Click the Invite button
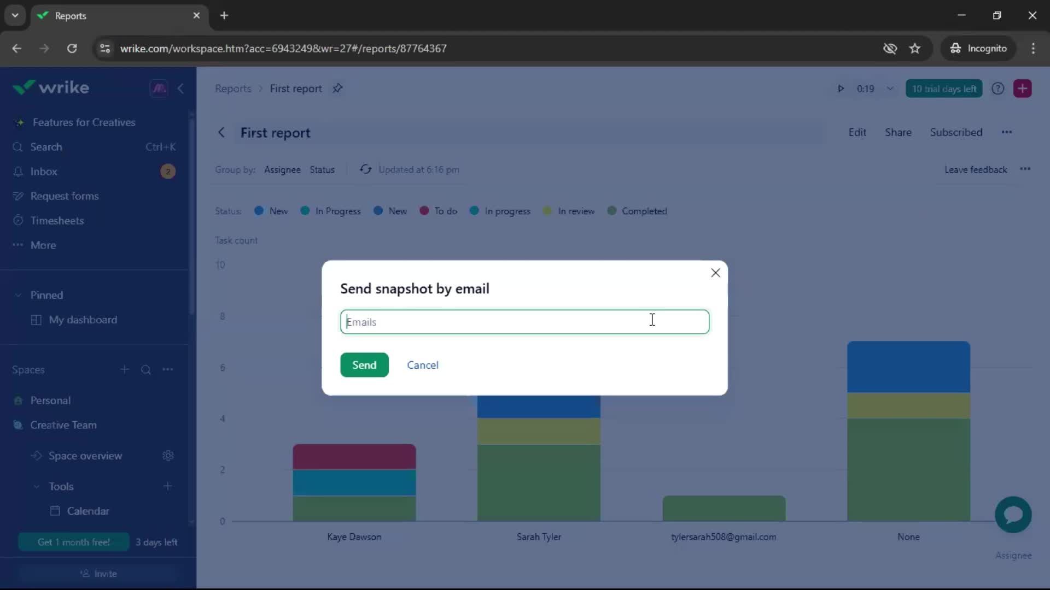Screen dimensions: 1050x590 (98, 574)
